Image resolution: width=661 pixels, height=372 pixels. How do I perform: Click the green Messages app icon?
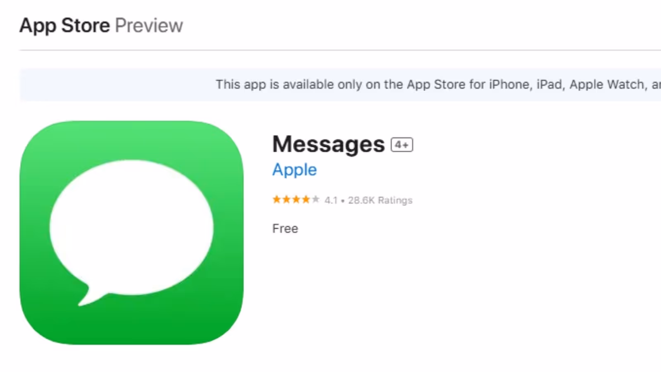pos(131,233)
